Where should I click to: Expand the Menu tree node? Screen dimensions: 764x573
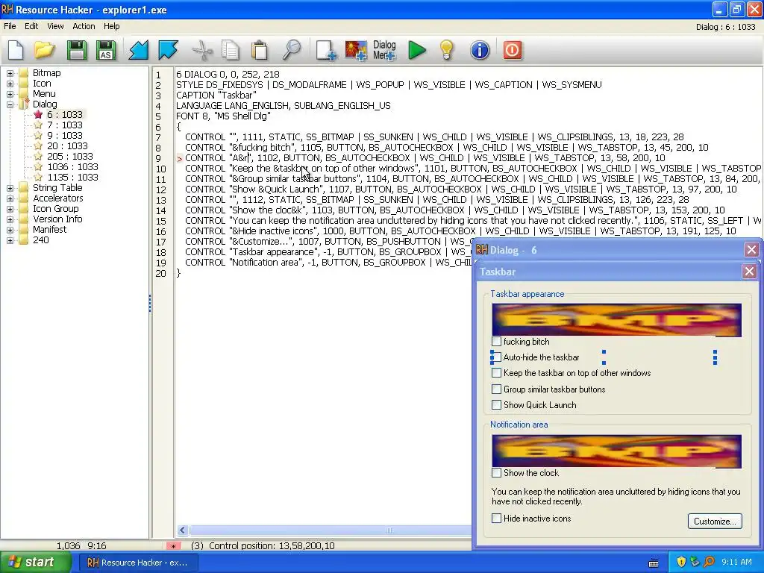[x=10, y=94]
